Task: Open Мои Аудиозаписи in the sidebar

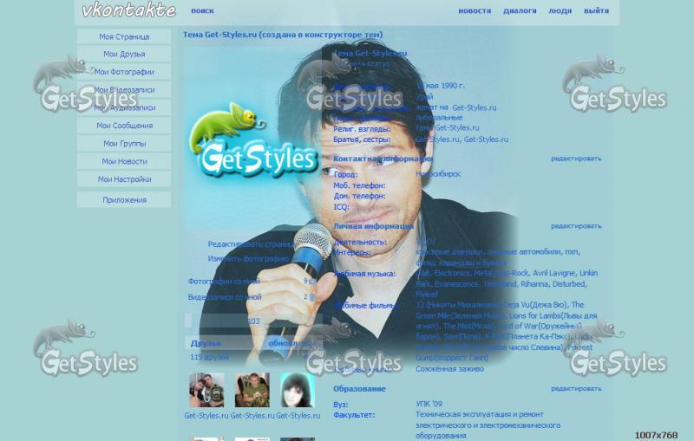Action: (124, 107)
